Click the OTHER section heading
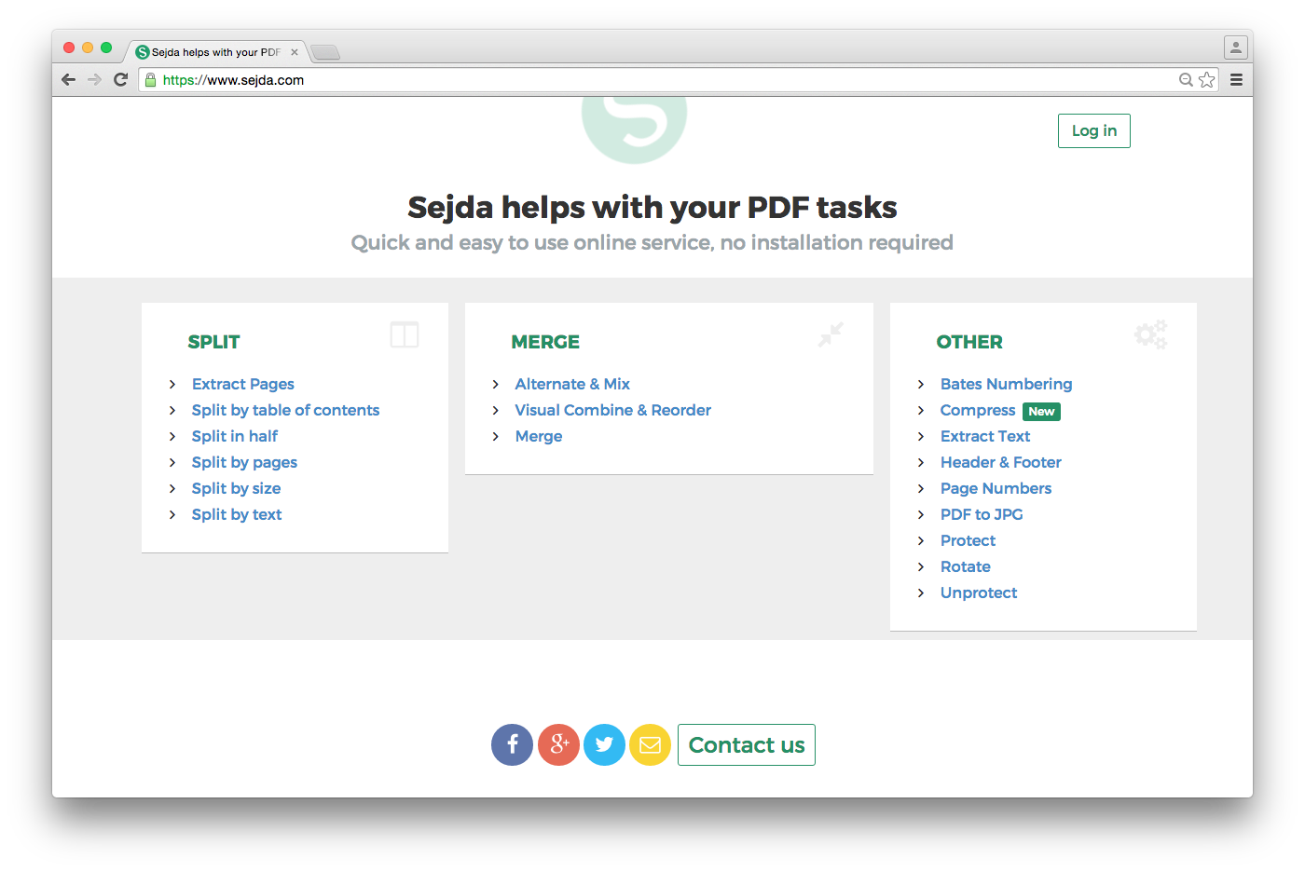 [969, 342]
